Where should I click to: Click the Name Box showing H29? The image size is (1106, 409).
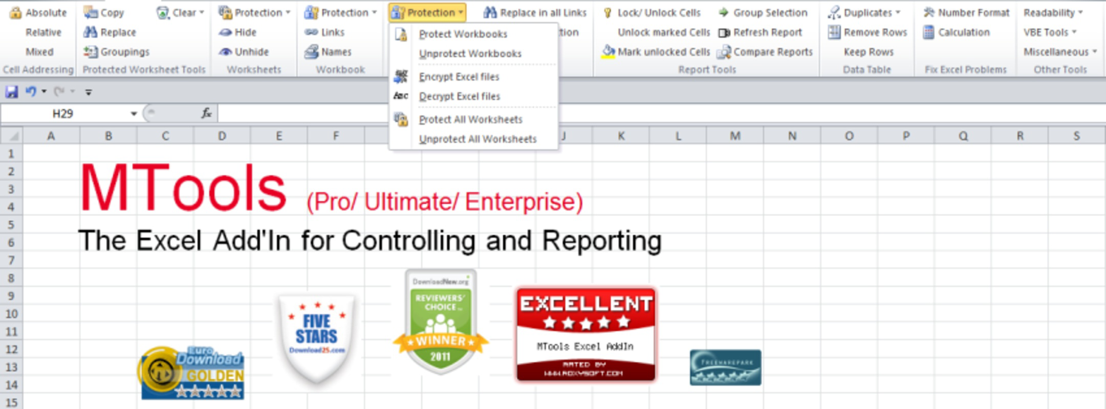tap(63, 113)
